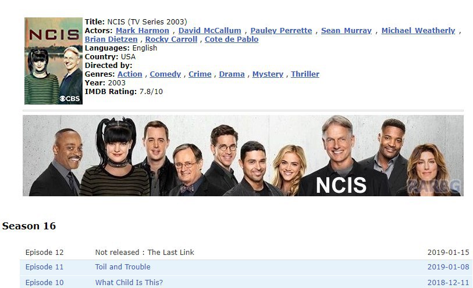The image size is (473, 288).
Task: Open the Mystery genre link
Action: (x=268, y=74)
